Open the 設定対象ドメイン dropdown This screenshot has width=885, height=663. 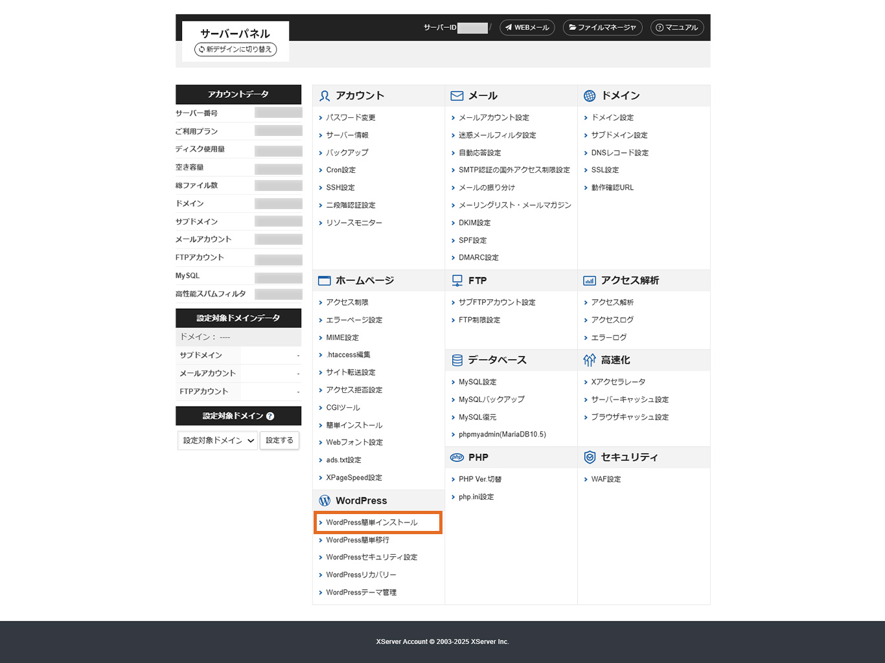(x=218, y=440)
